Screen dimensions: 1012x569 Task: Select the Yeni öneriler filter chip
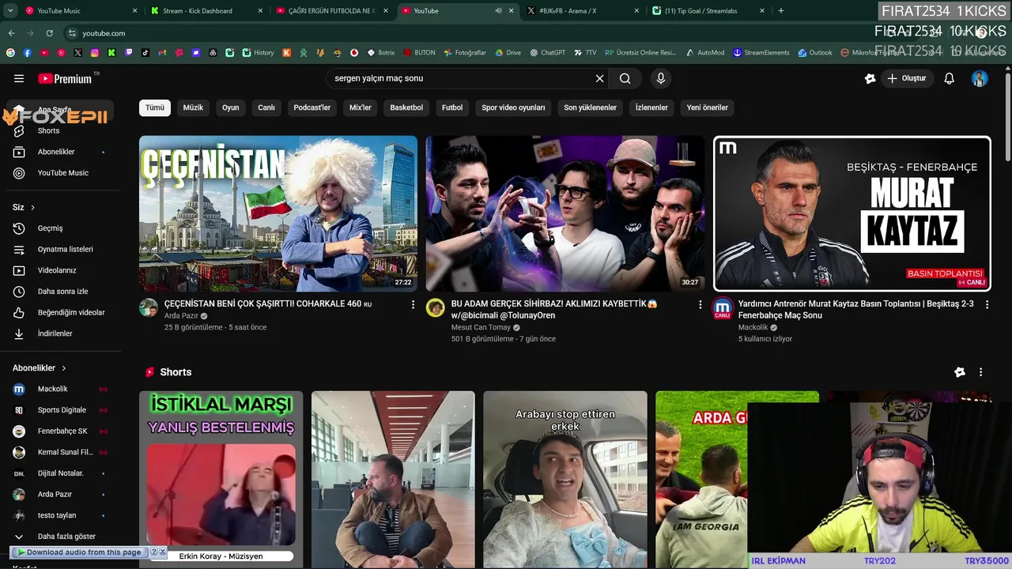(x=708, y=107)
